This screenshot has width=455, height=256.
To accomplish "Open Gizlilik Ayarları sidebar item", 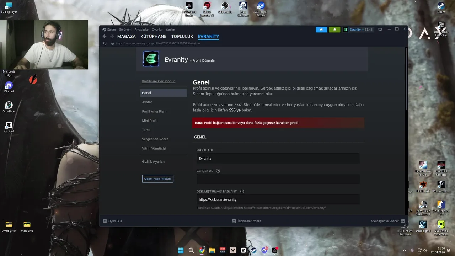I will click(x=164, y=161).
